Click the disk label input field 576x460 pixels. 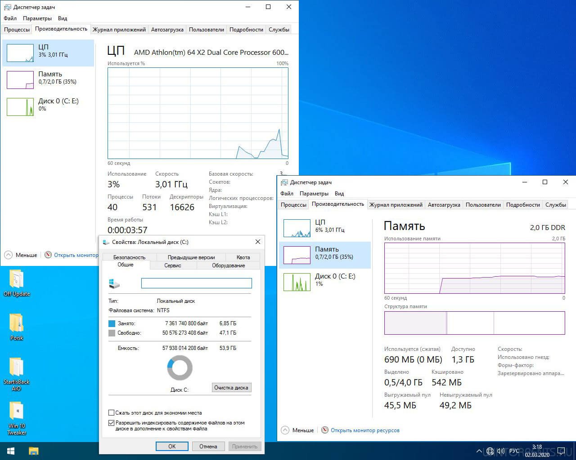click(x=197, y=283)
